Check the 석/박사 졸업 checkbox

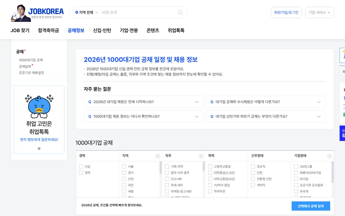pos(210,185)
